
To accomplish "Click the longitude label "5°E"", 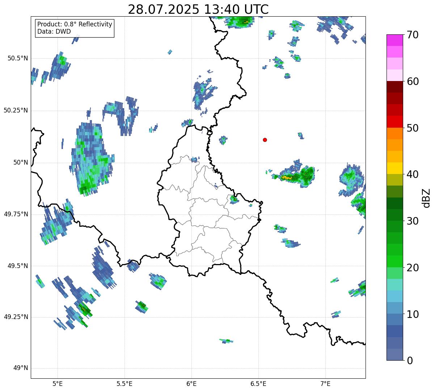I will (58, 383).
